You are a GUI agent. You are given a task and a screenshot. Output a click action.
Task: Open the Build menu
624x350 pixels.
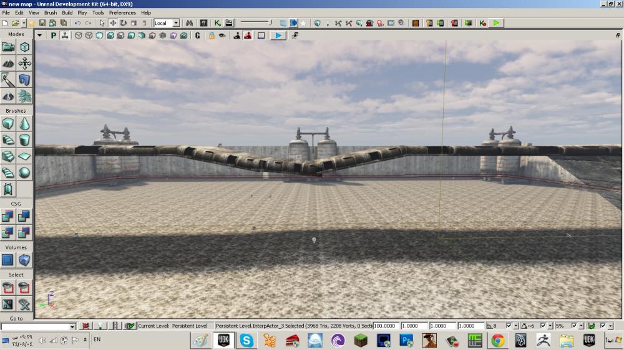(x=67, y=12)
